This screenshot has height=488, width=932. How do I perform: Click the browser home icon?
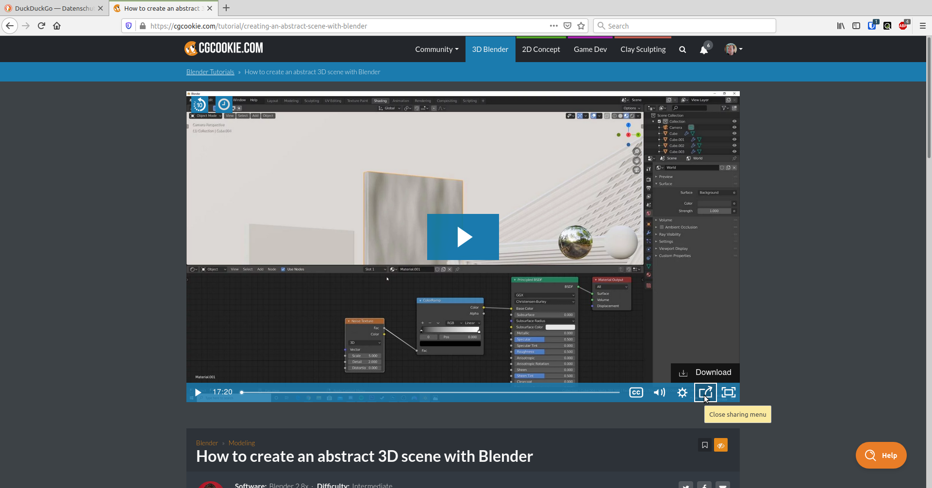tap(57, 26)
